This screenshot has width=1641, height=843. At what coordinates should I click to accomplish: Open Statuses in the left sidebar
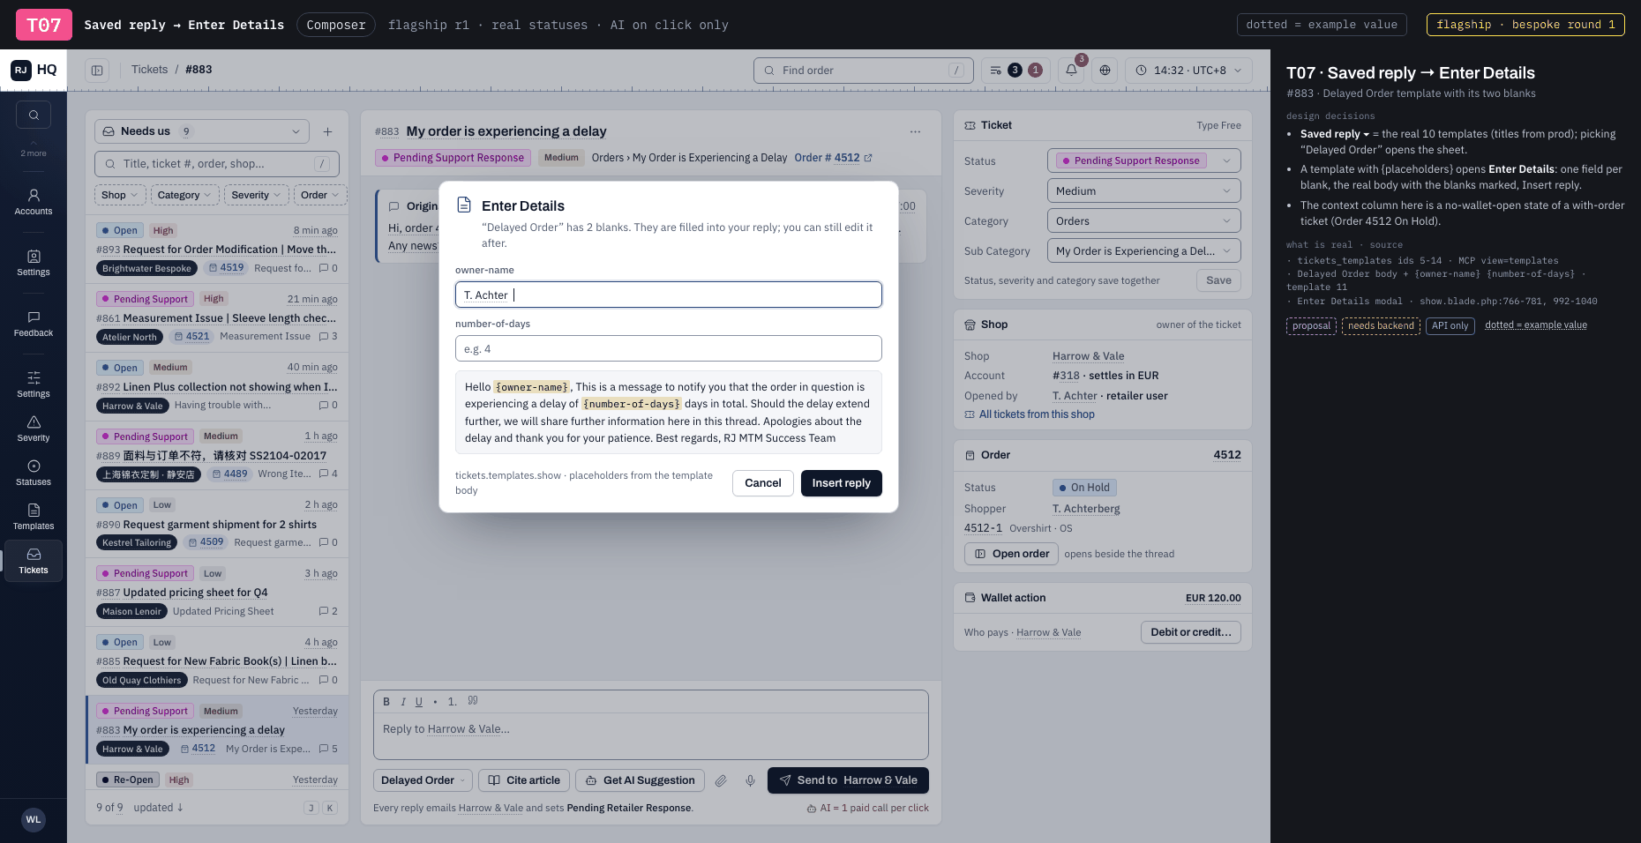[x=34, y=473]
